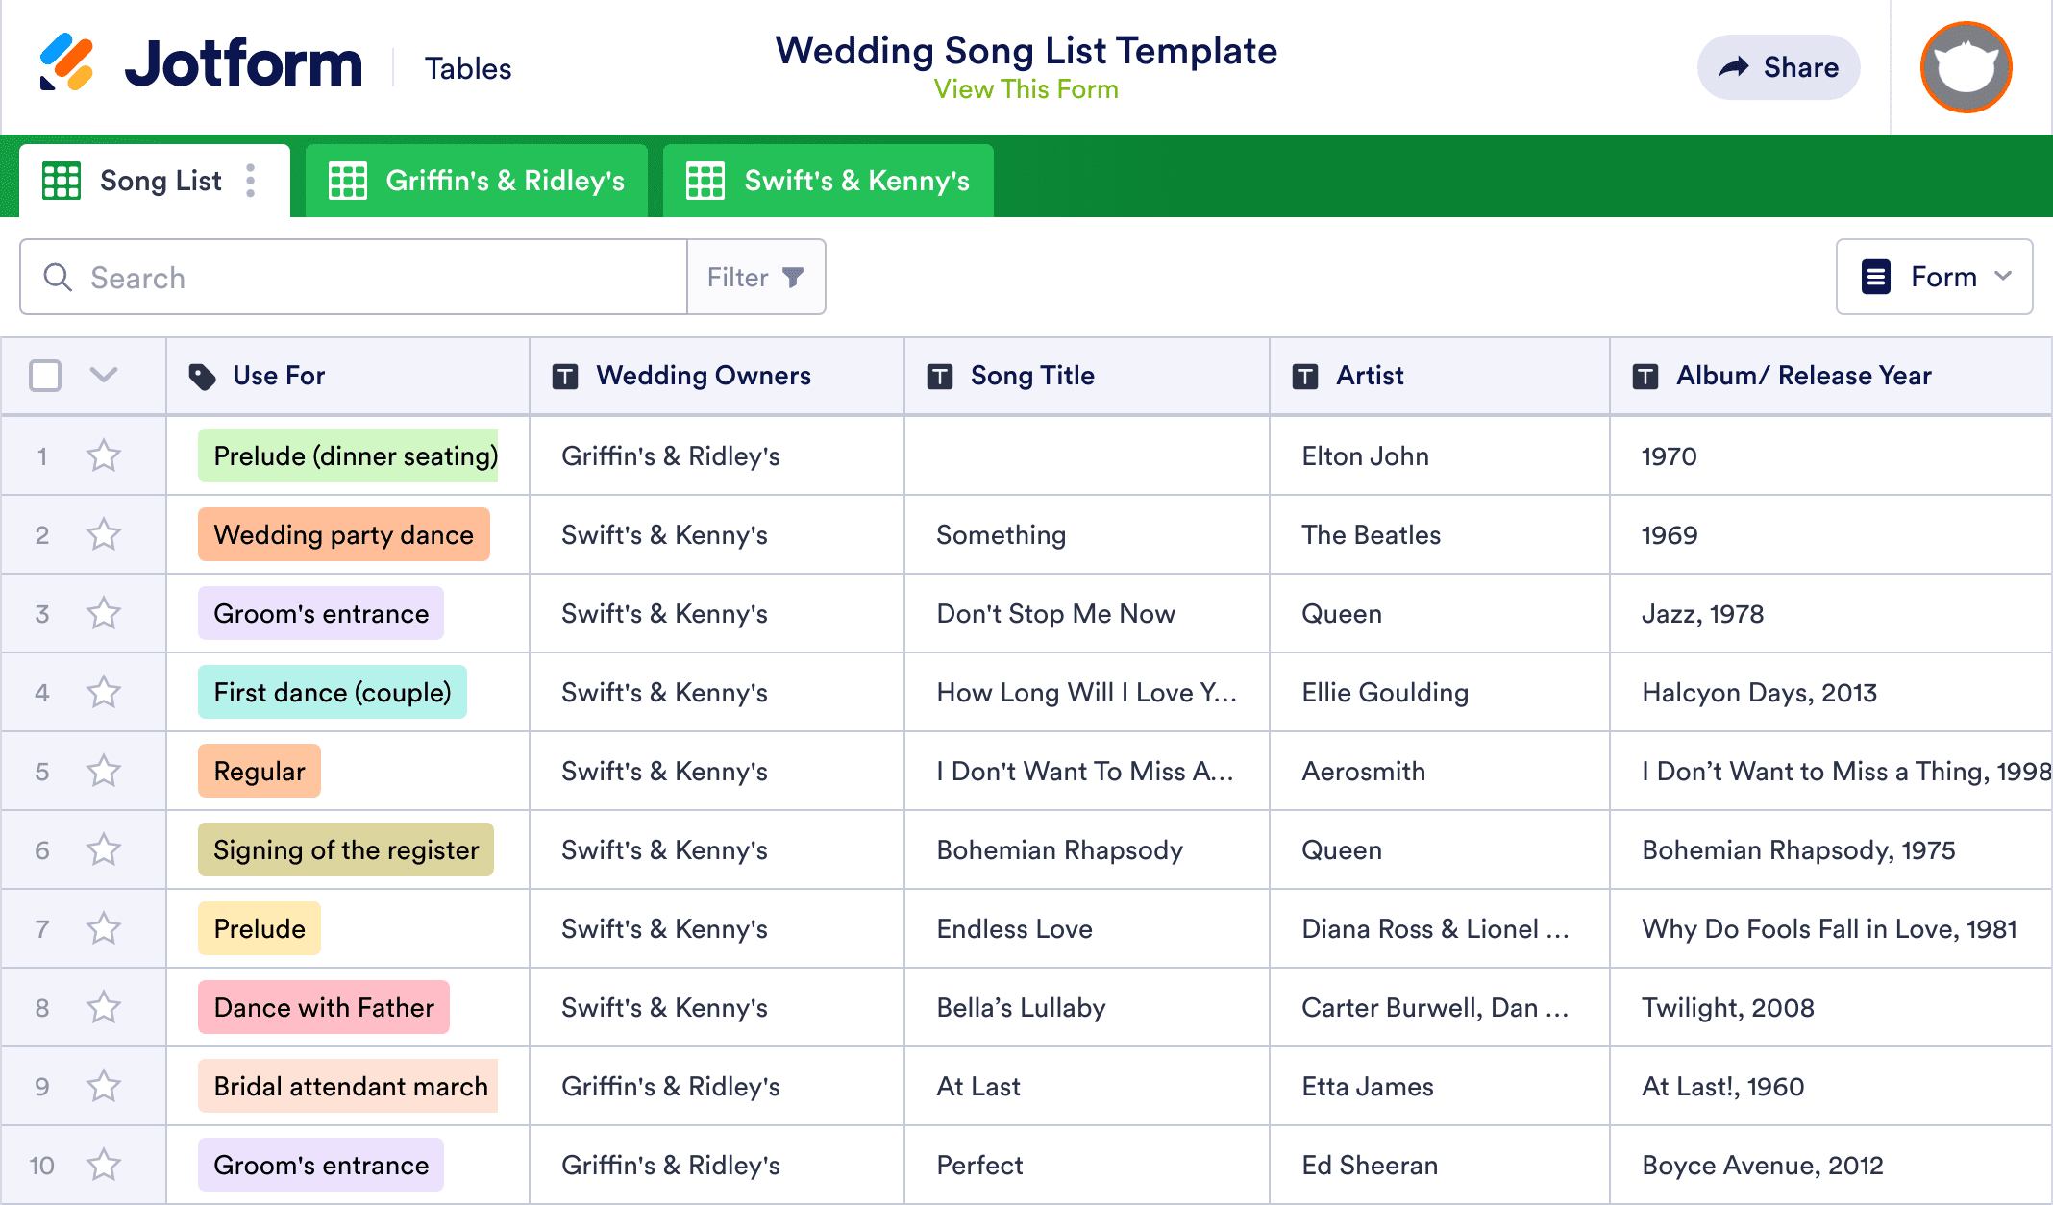Expand the Form view dropdown chevron
Viewport: 2053px width, 1205px height.
point(2004,277)
